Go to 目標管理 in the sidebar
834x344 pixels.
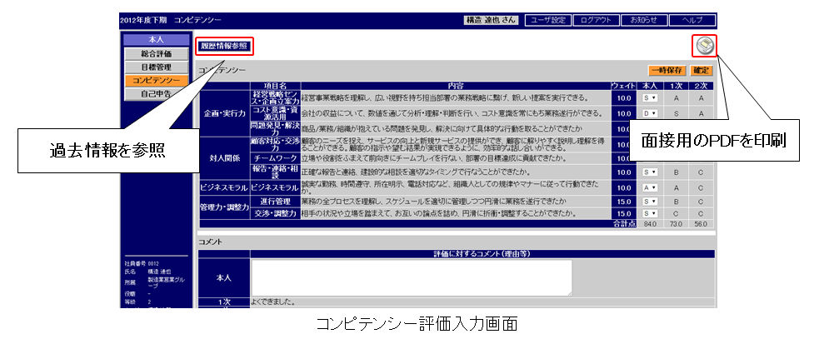(156, 67)
